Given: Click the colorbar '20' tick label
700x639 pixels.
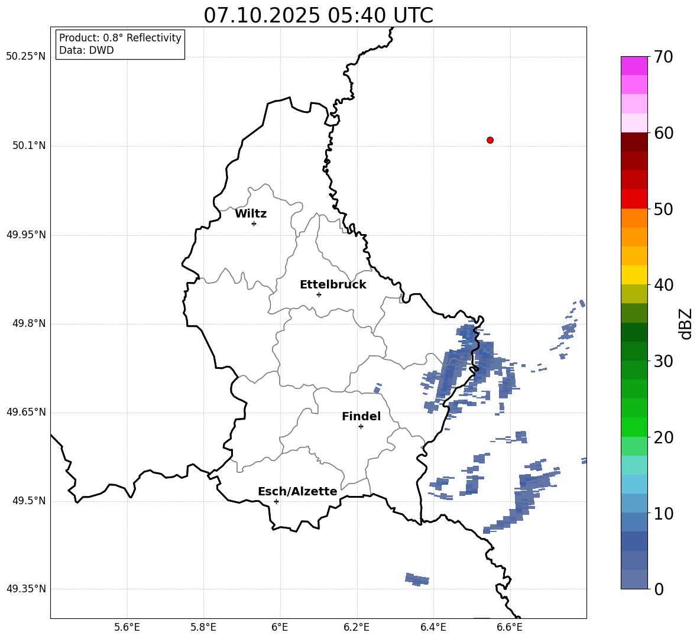Looking at the screenshot, I should (663, 437).
